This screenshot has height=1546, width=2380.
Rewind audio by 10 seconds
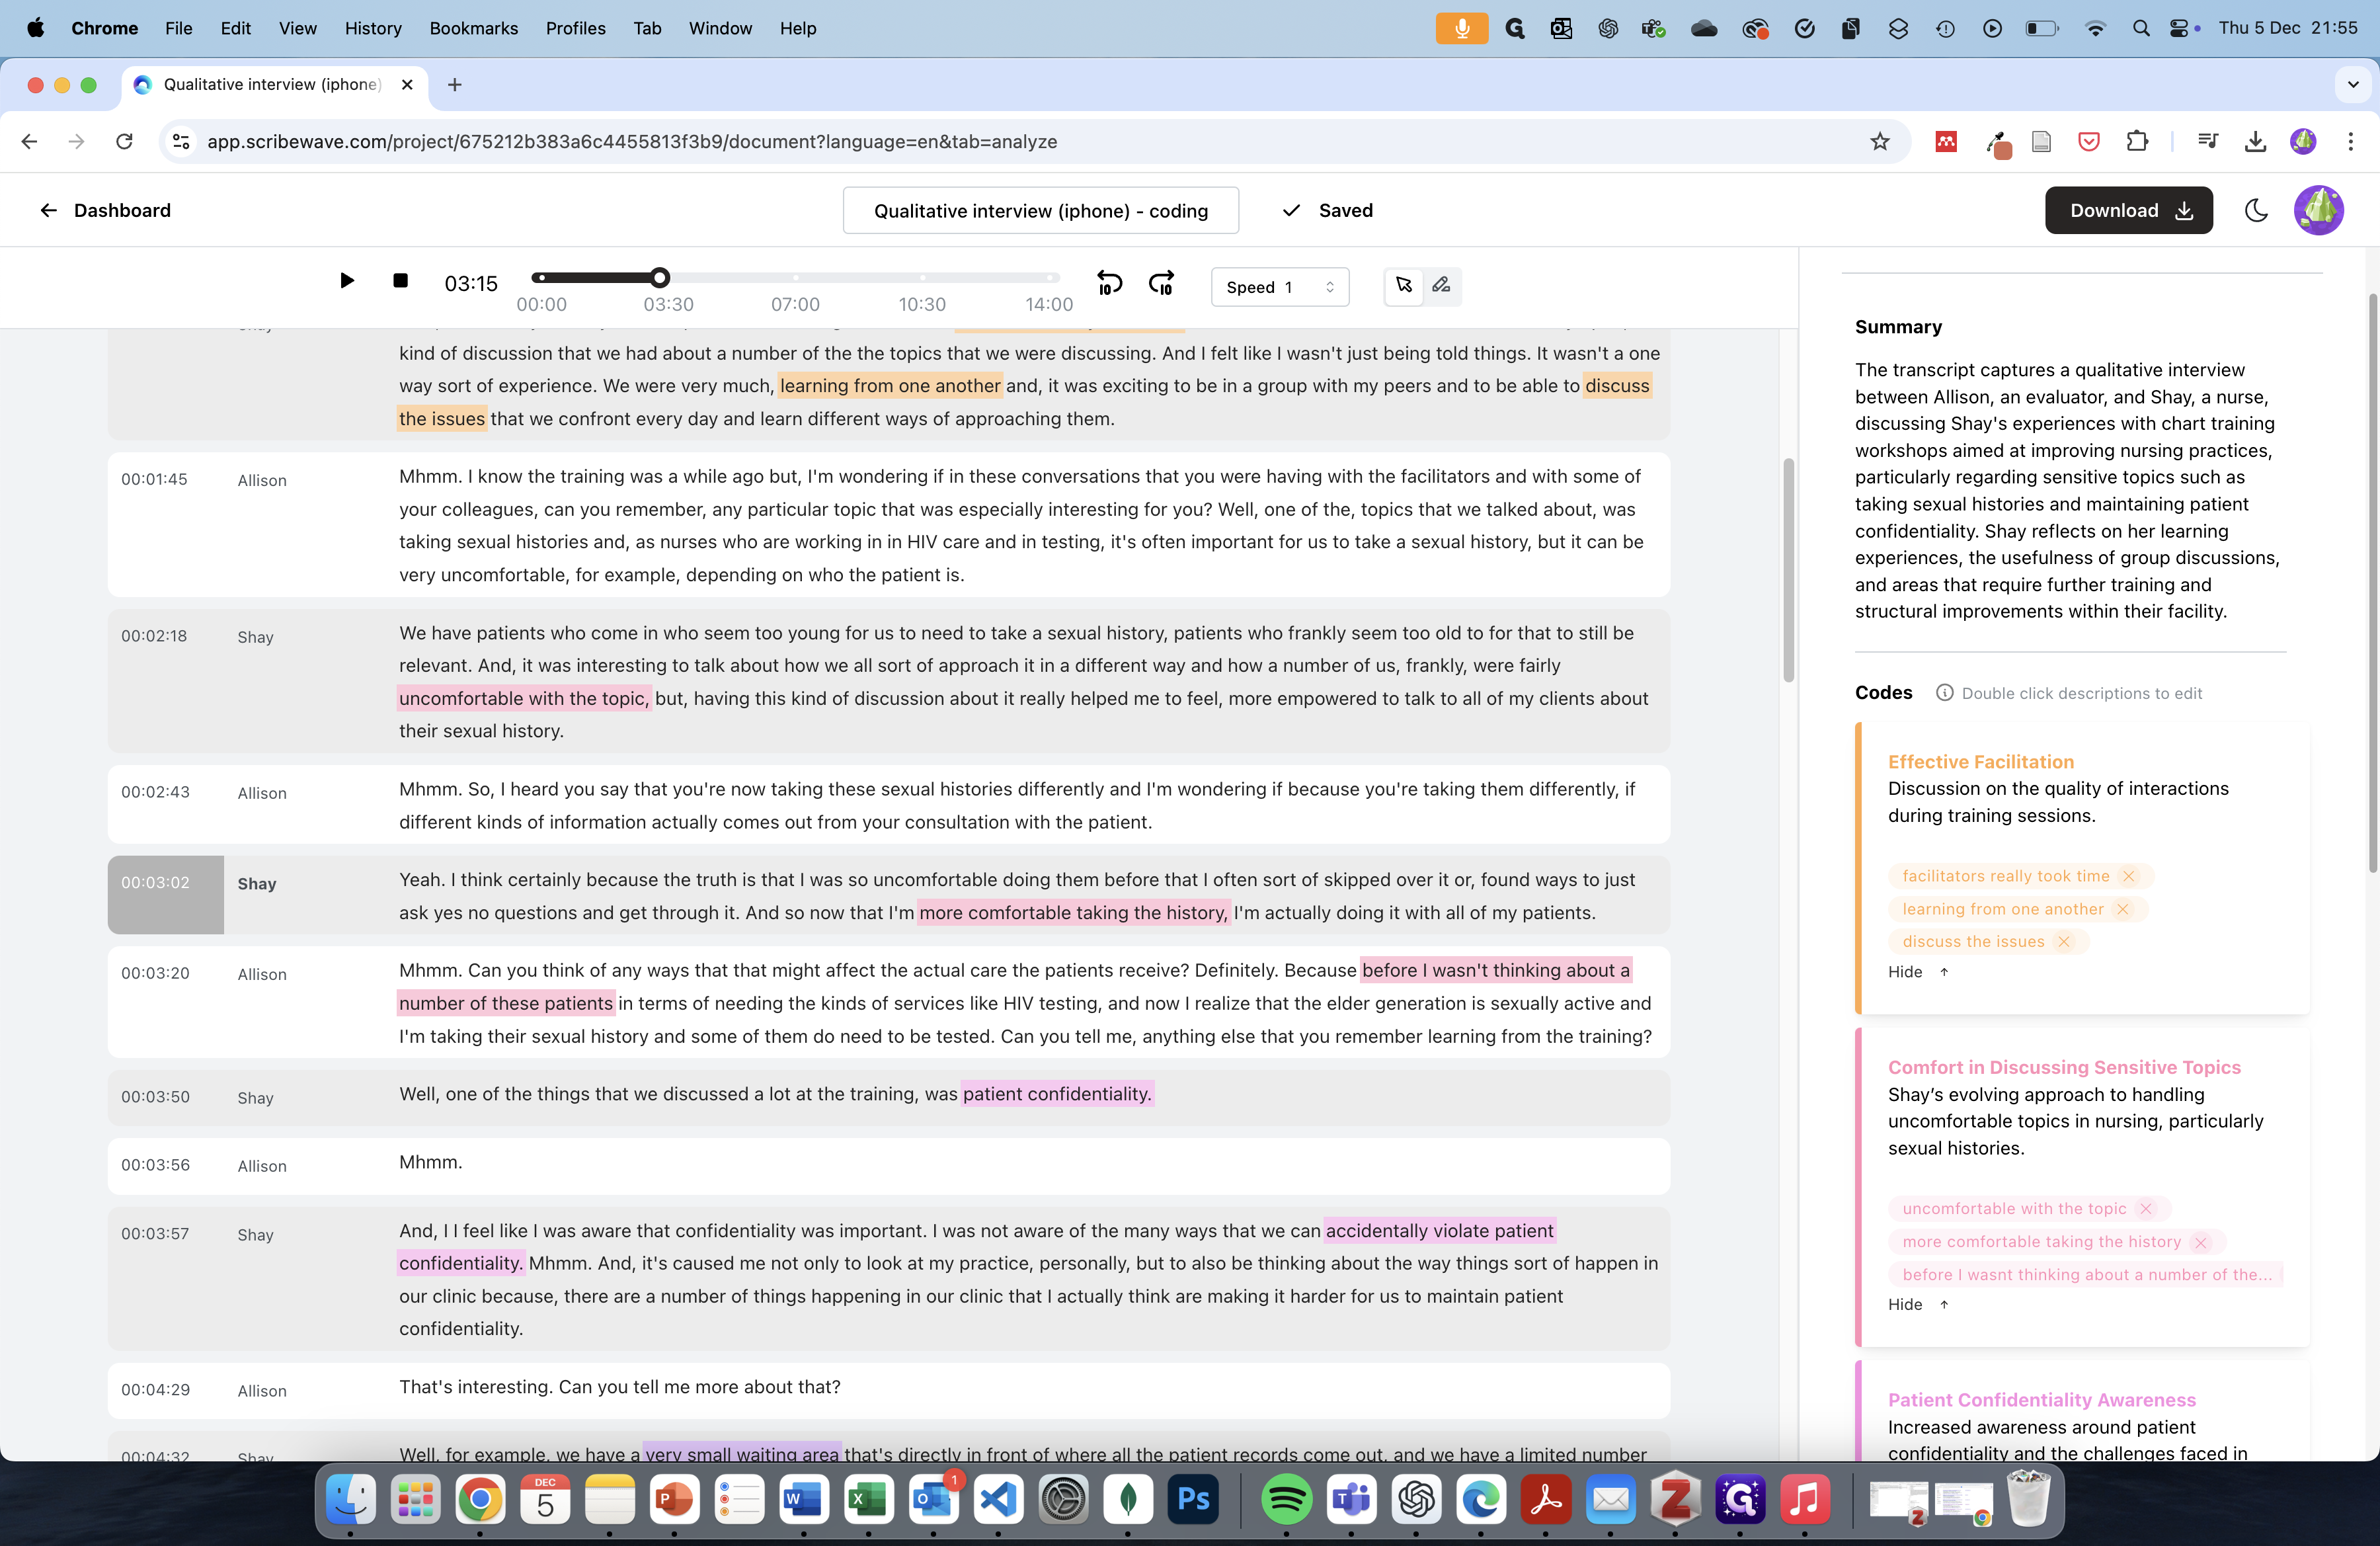tap(1109, 284)
